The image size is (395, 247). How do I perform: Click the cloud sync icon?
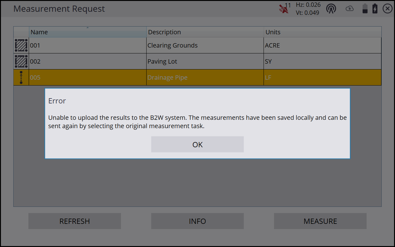pos(349,9)
